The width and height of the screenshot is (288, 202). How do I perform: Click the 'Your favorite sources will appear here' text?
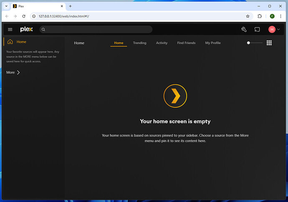click(33, 57)
